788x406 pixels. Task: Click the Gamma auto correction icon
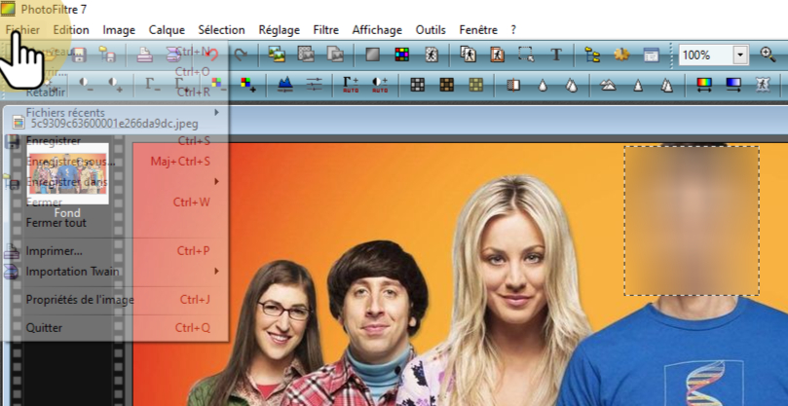coord(351,84)
